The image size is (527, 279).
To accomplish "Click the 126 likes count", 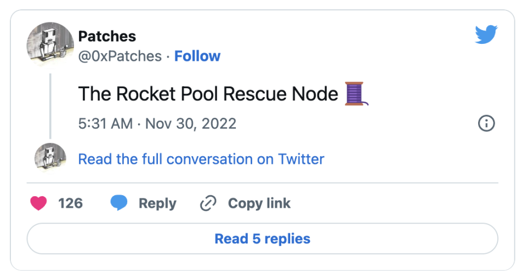I will point(71,203).
